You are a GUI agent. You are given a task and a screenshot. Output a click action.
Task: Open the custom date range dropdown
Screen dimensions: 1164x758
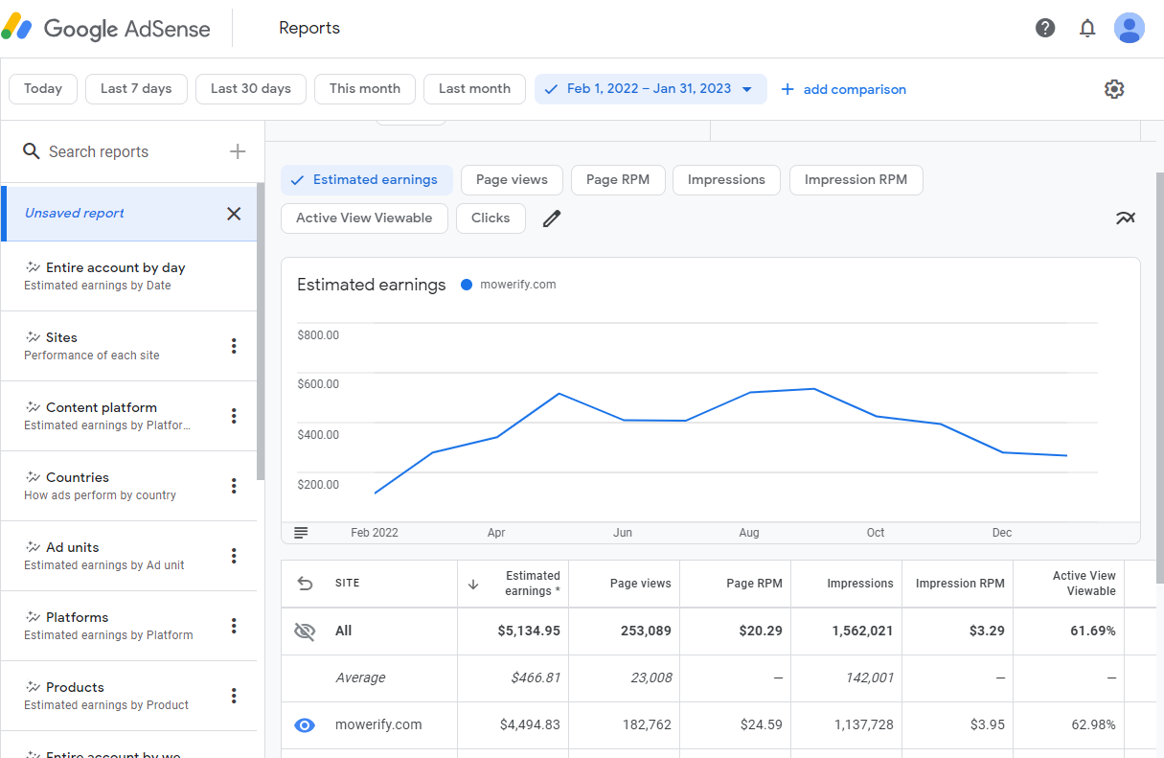point(650,89)
